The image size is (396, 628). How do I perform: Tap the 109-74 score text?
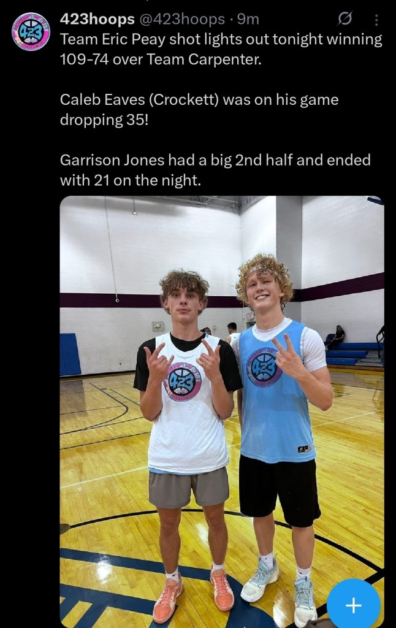pyautogui.click(x=83, y=59)
